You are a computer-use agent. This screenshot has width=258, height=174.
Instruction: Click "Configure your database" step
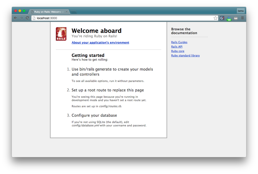click(94, 115)
